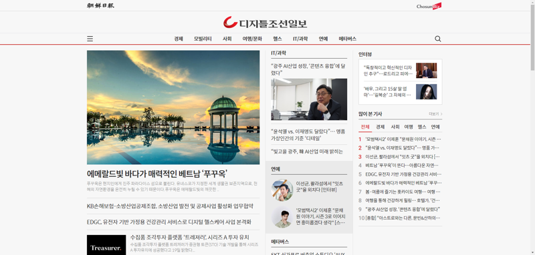Open 이선균 킬링로맨스 interview article text
This screenshot has height=255, width=535.
320,186
